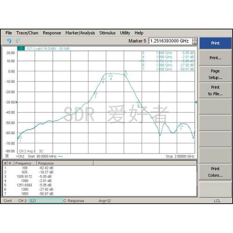Click the -27.92 dB response cell
Viewport: 233px width, 233px height.
click(46, 189)
